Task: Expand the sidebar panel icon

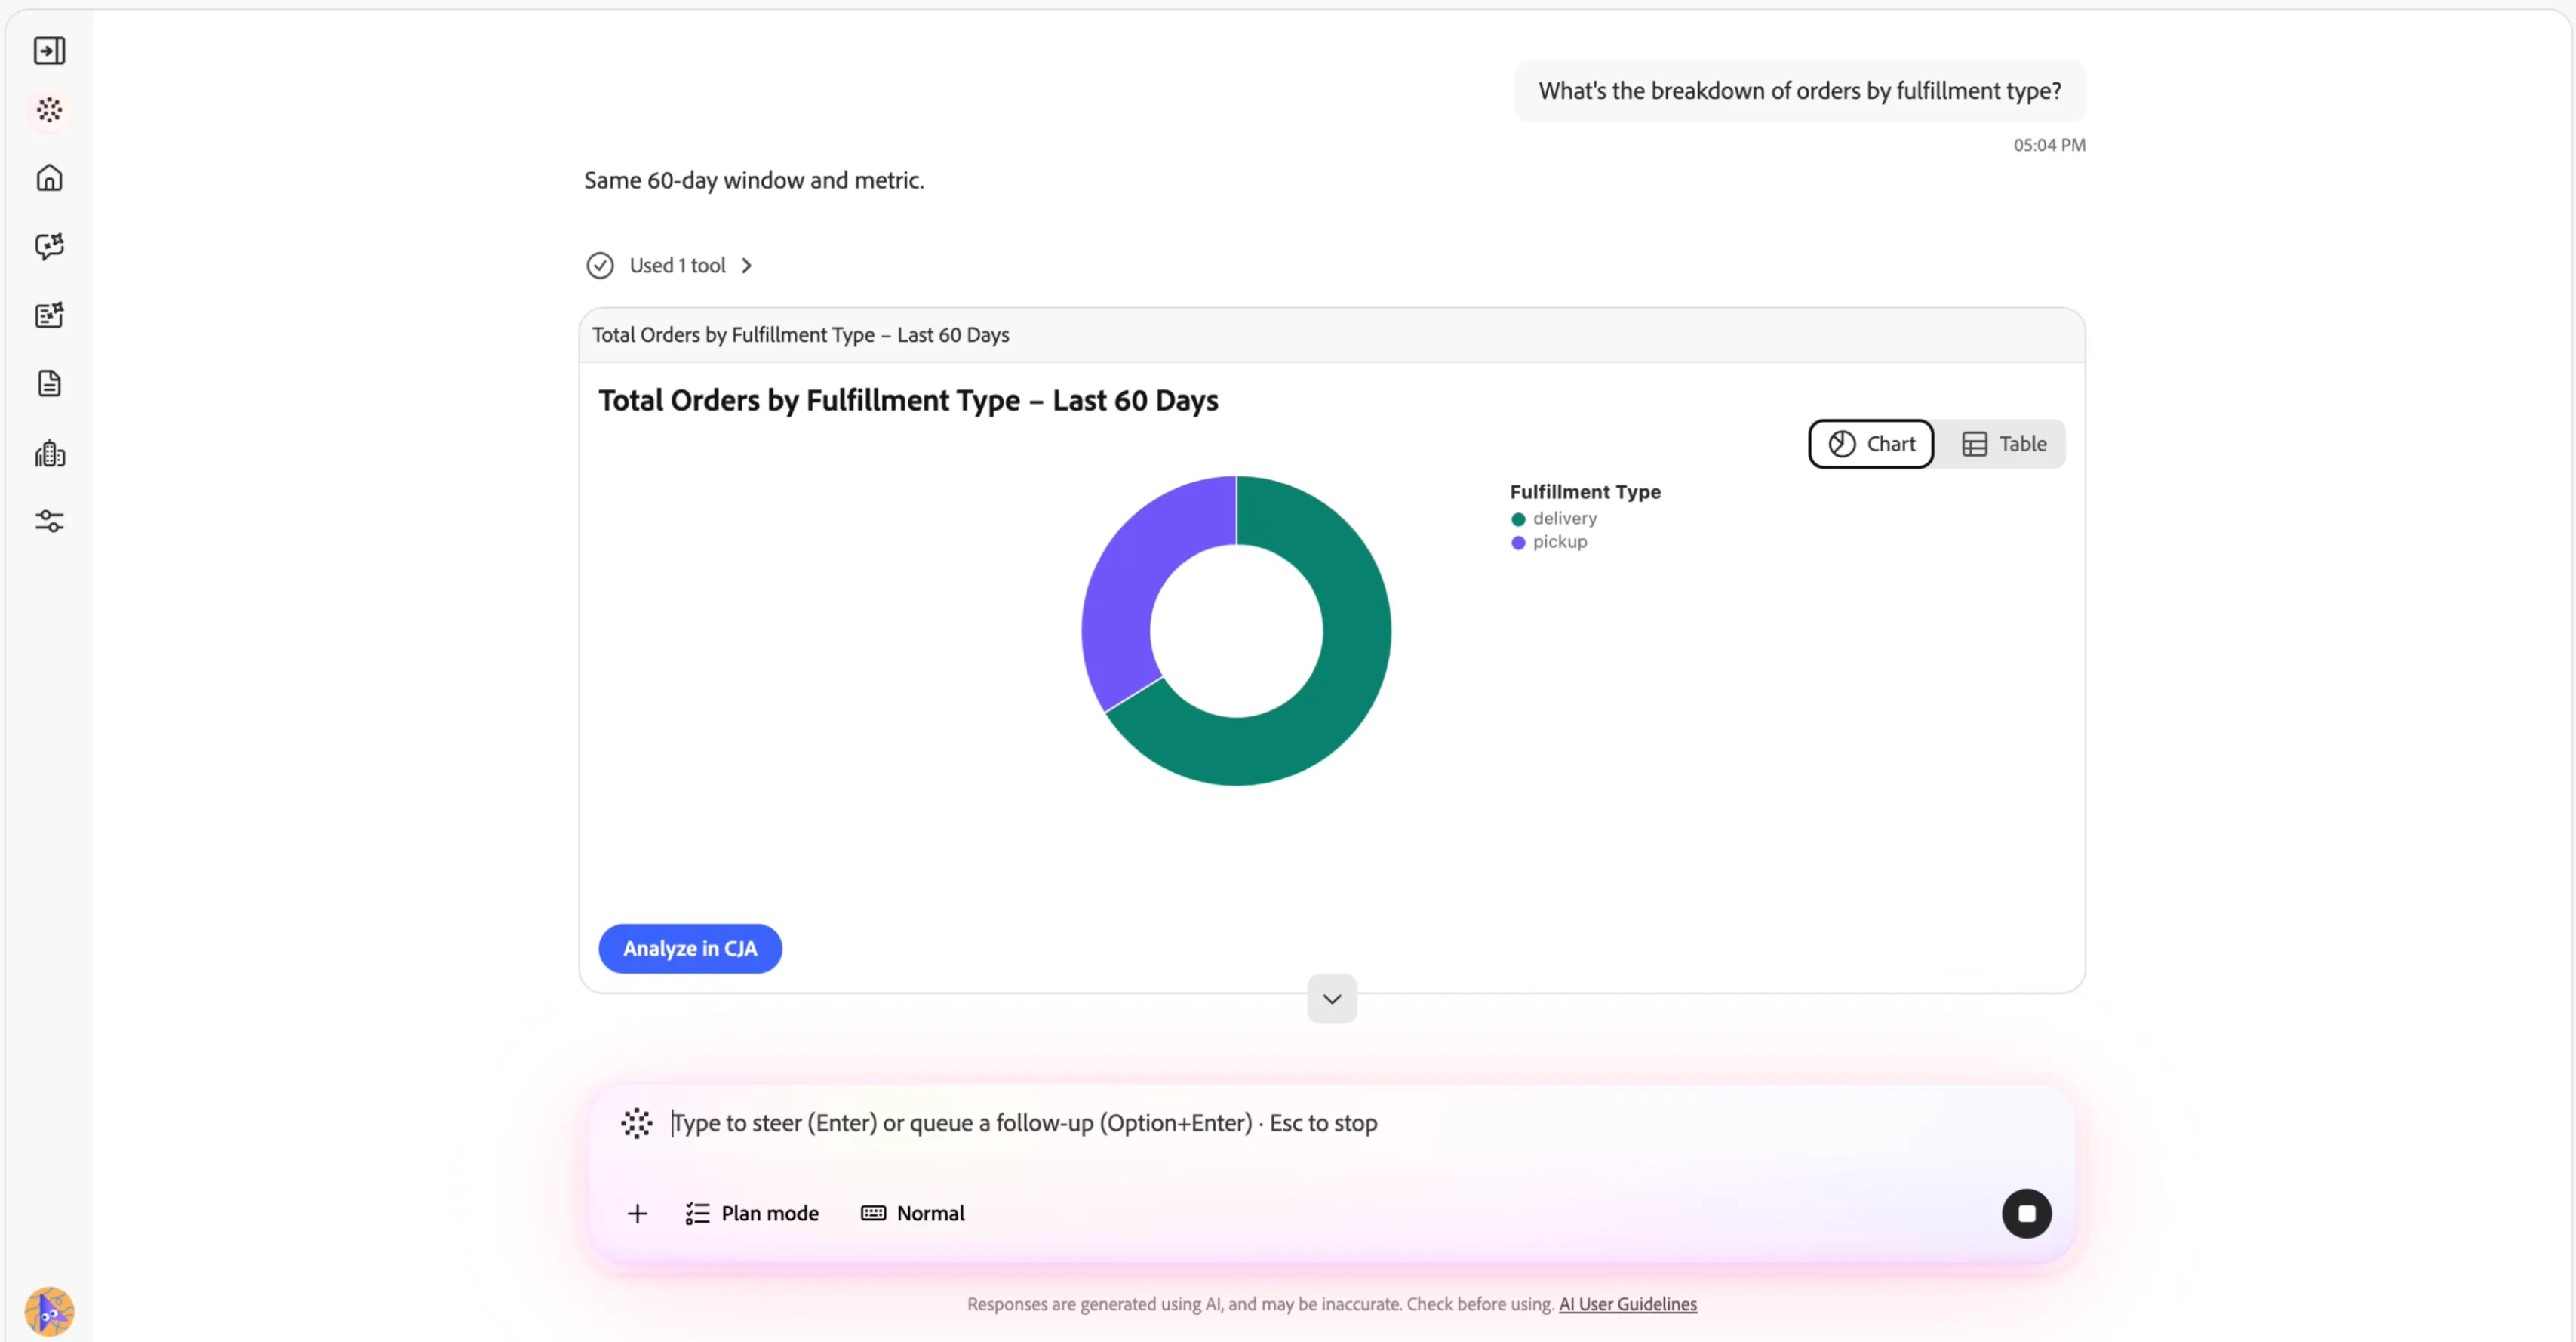Action: coord(49,50)
